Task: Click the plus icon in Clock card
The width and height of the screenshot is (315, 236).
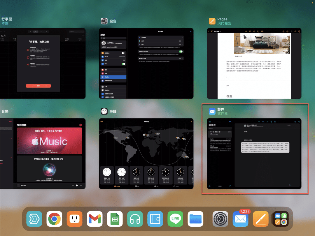Action: point(191,121)
